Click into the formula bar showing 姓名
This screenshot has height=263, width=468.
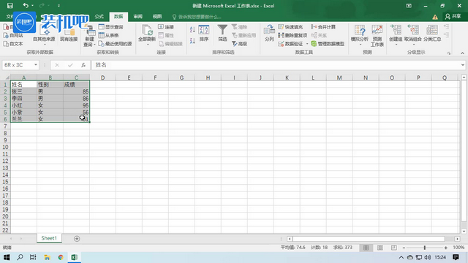[x=276, y=65]
